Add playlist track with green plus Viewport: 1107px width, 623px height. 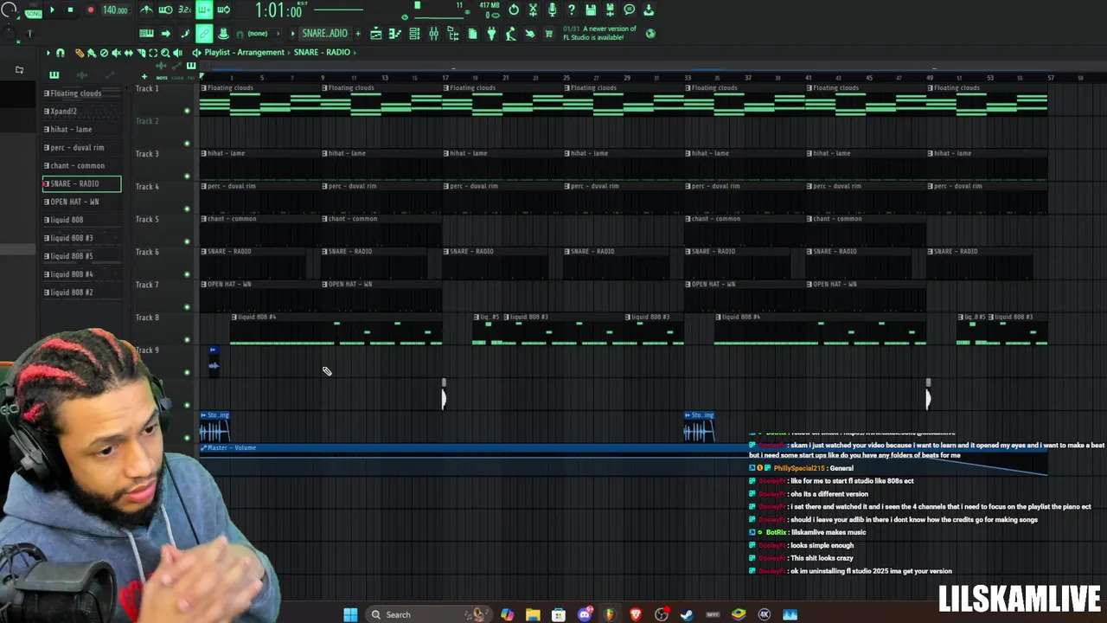coord(144,77)
